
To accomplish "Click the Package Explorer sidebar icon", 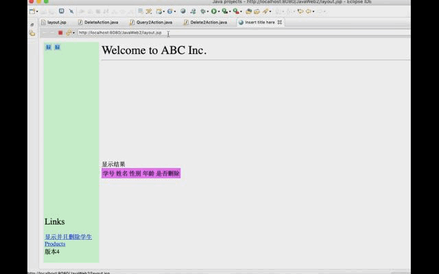I will coord(32,34).
